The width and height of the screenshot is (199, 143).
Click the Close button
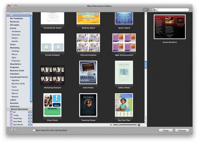(x=166, y=131)
